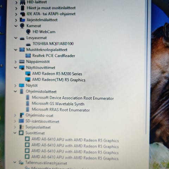Expand Hiiret ja muut osoitinlaitteet
Viewport: 169px width, 169px height.
tap(16, 8)
